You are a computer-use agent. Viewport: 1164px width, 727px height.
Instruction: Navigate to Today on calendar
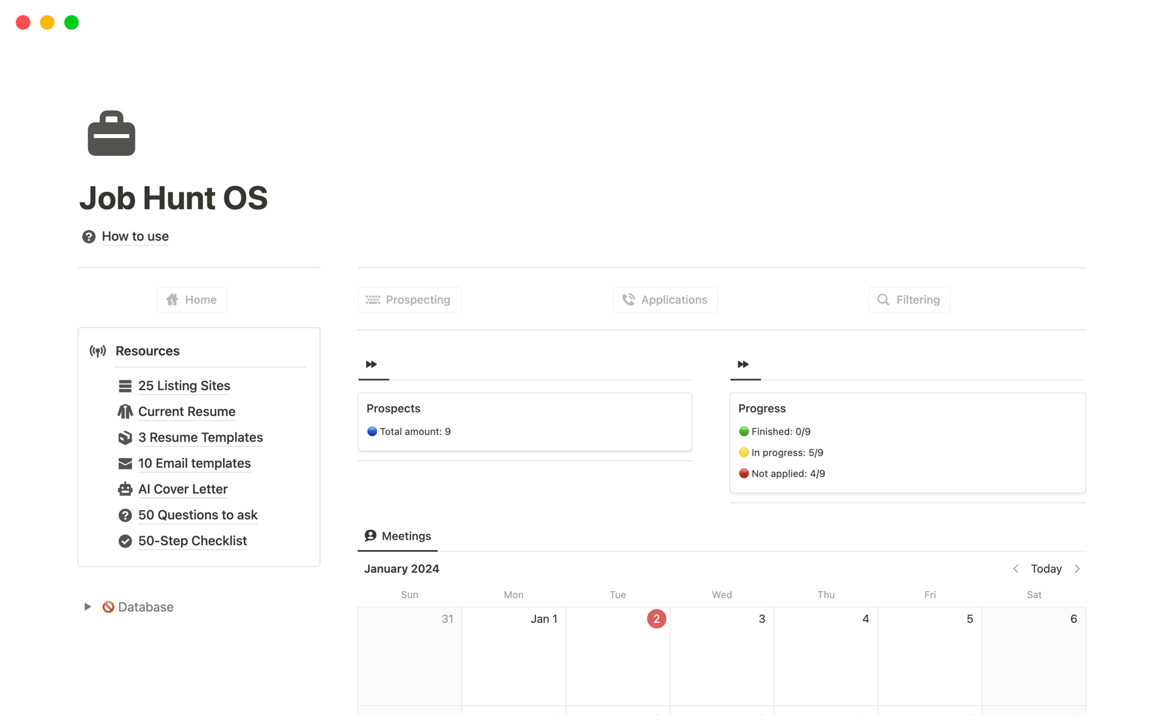coord(1046,569)
